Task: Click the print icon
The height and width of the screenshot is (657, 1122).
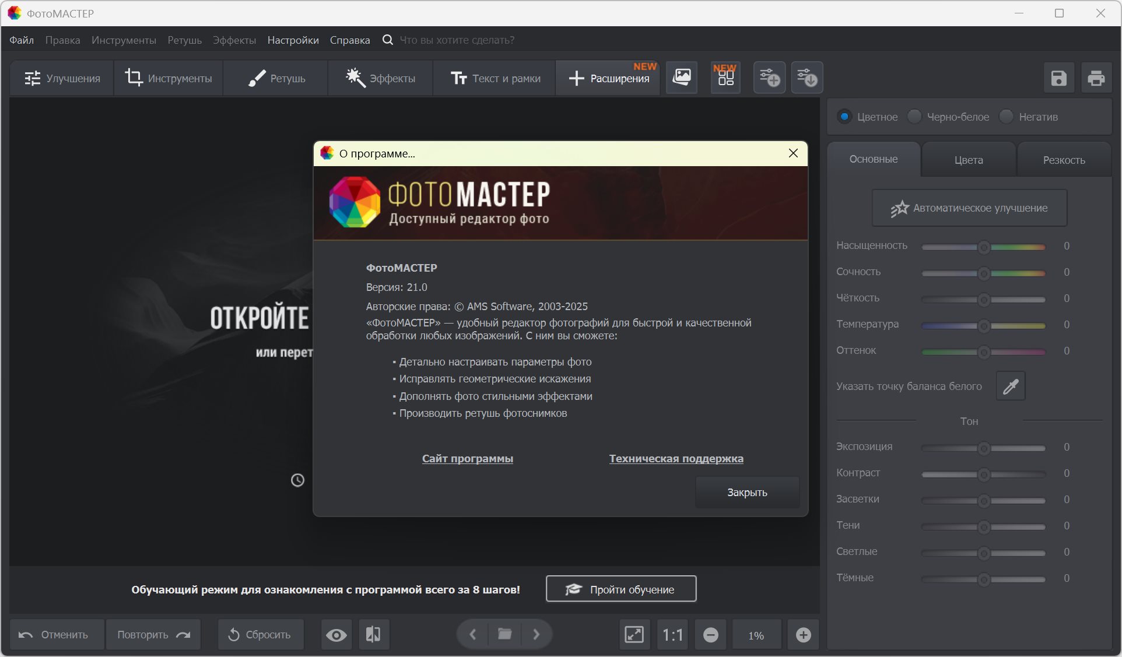Action: pyautogui.click(x=1096, y=78)
